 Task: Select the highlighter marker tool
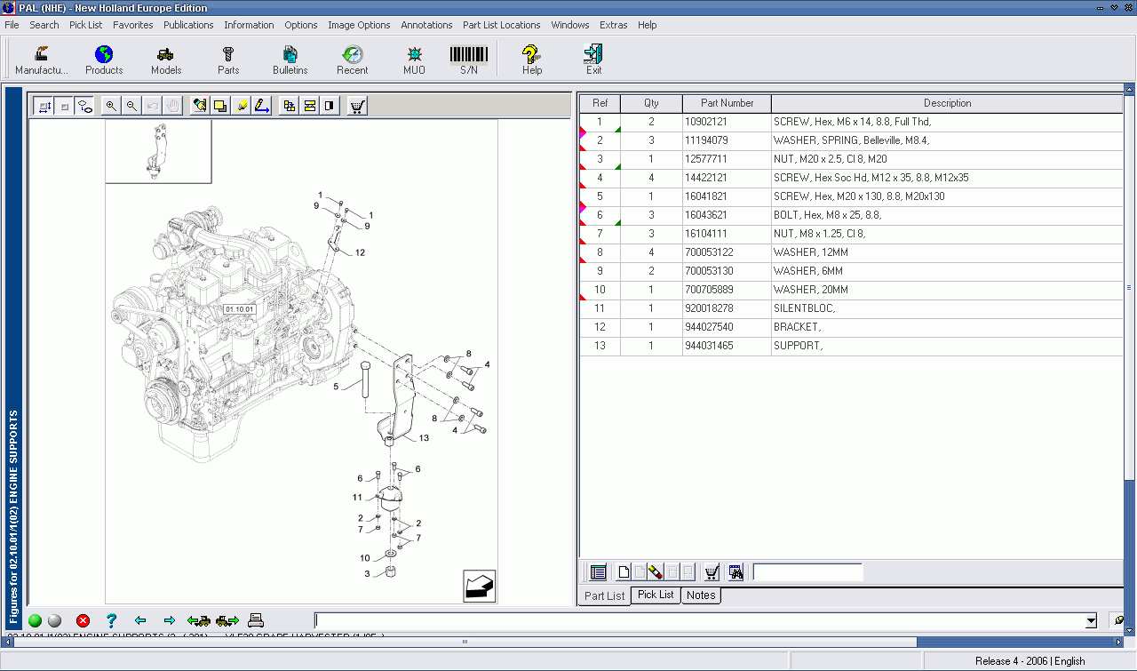(x=242, y=105)
